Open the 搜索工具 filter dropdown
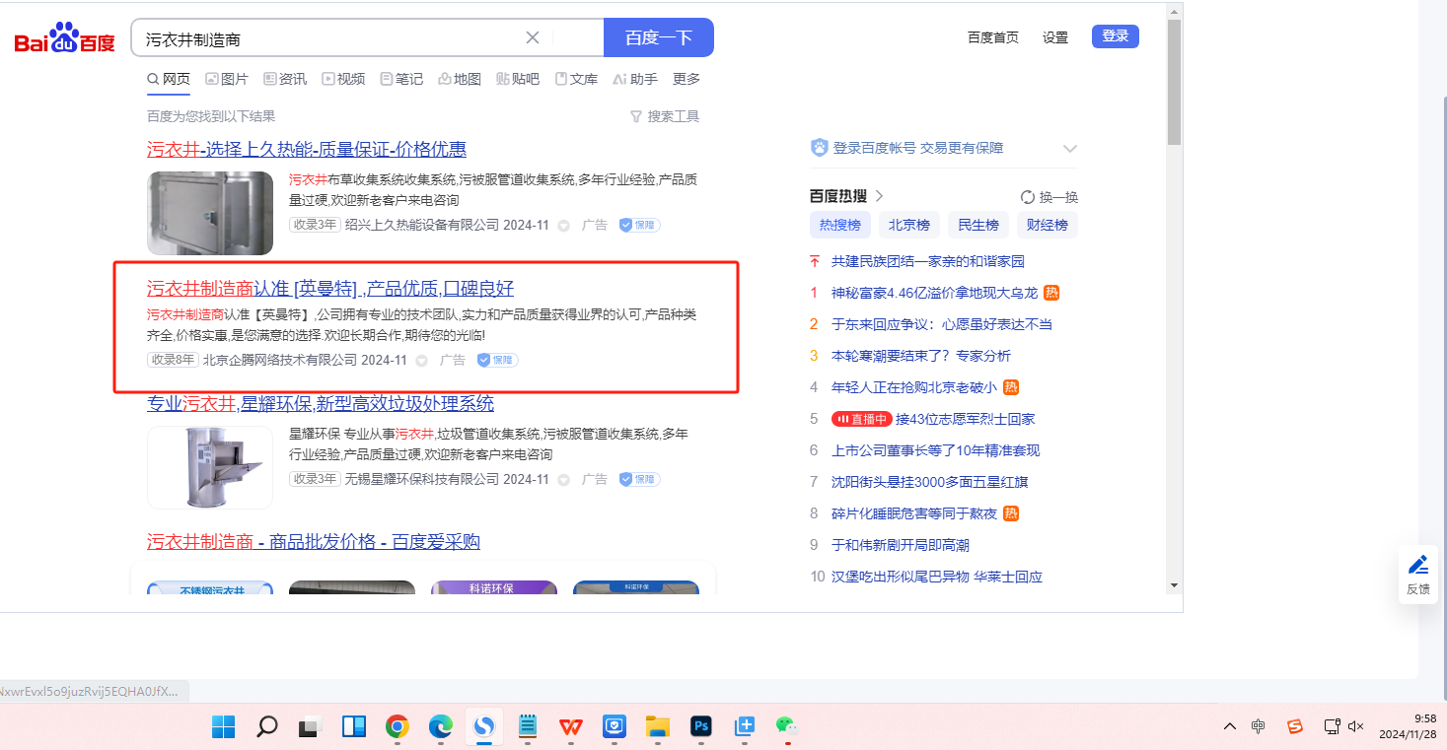 (x=665, y=116)
